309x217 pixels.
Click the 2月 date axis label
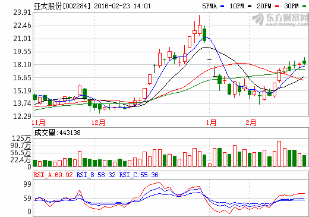click(x=251, y=122)
